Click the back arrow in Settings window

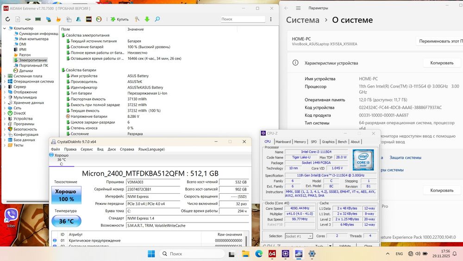click(x=286, y=8)
